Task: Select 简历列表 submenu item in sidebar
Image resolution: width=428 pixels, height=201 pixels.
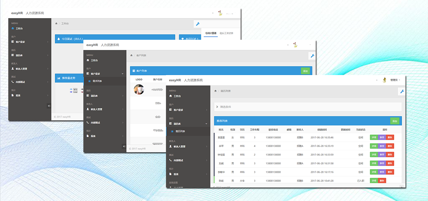Action: click(x=180, y=131)
